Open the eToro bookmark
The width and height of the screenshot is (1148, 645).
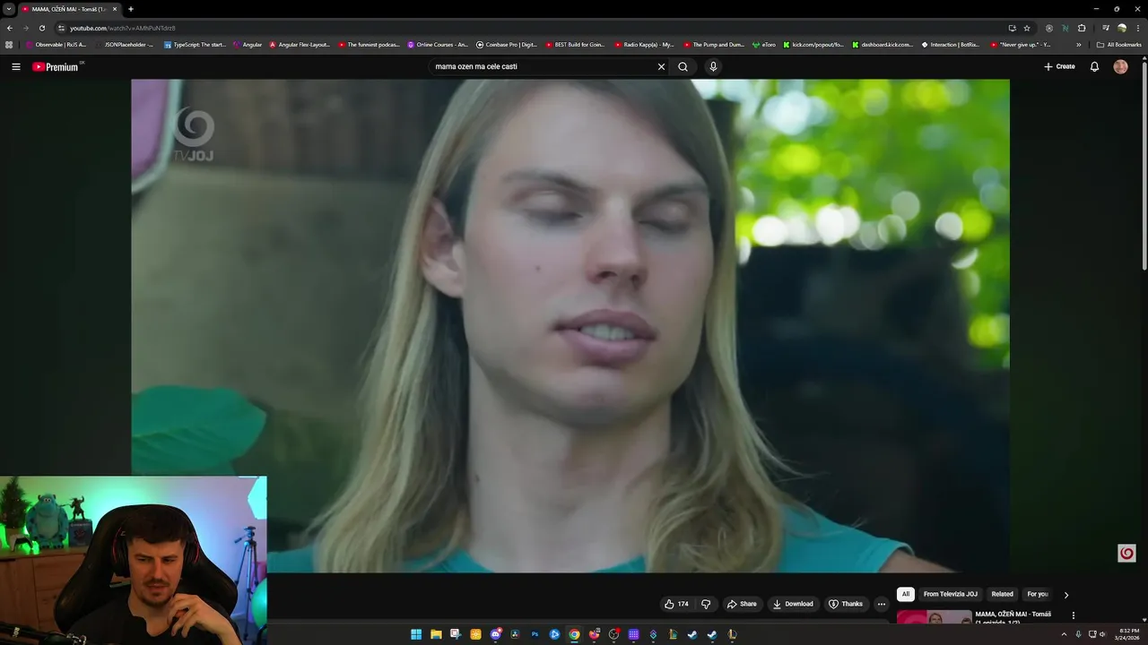click(x=764, y=44)
